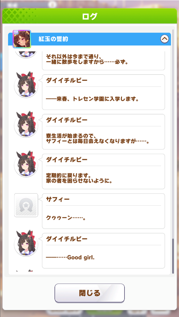Screen dimensions: 179x317
Task: Select the クゥゥーン dialogue bubble
Action: click(103, 211)
